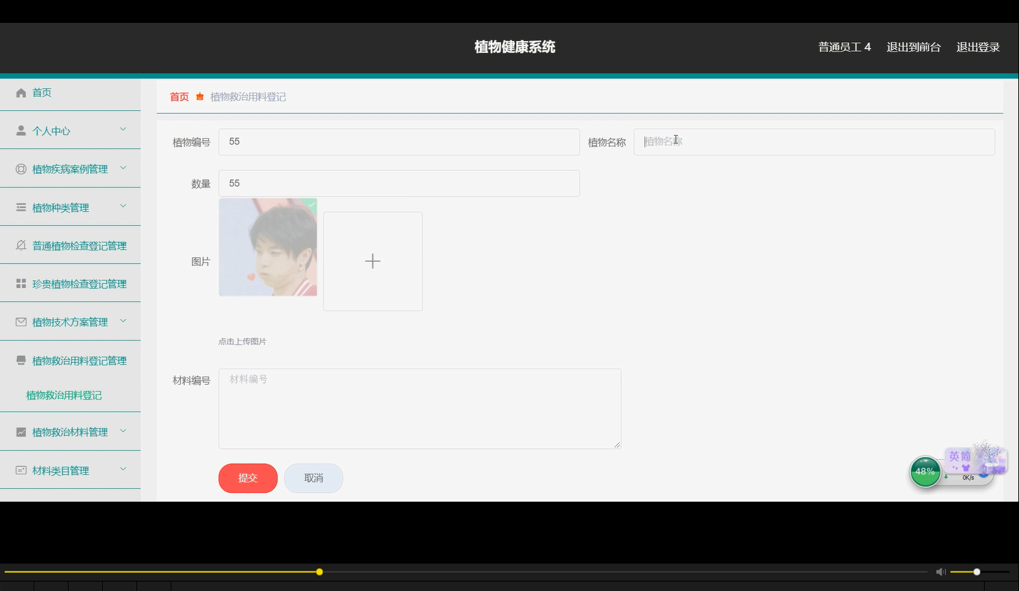This screenshot has height=591, width=1019.
Task: Click the list icon beside 植物种类管理
Action: point(21,207)
